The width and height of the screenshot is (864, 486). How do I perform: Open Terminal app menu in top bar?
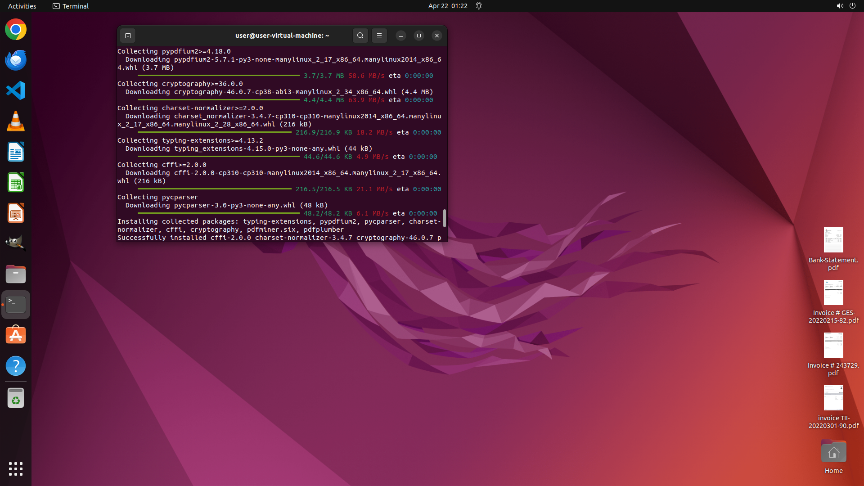pyautogui.click(x=71, y=6)
